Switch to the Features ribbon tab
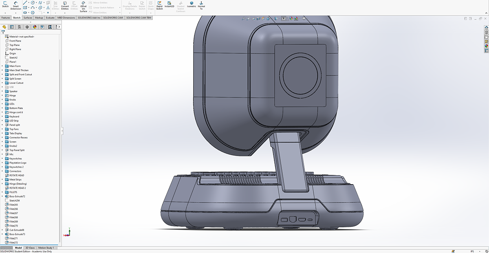The width and height of the screenshot is (489, 253). point(5,18)
